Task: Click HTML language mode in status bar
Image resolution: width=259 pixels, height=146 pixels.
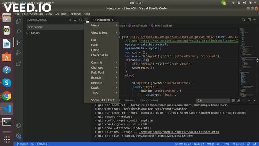Action: pos(226,144)
